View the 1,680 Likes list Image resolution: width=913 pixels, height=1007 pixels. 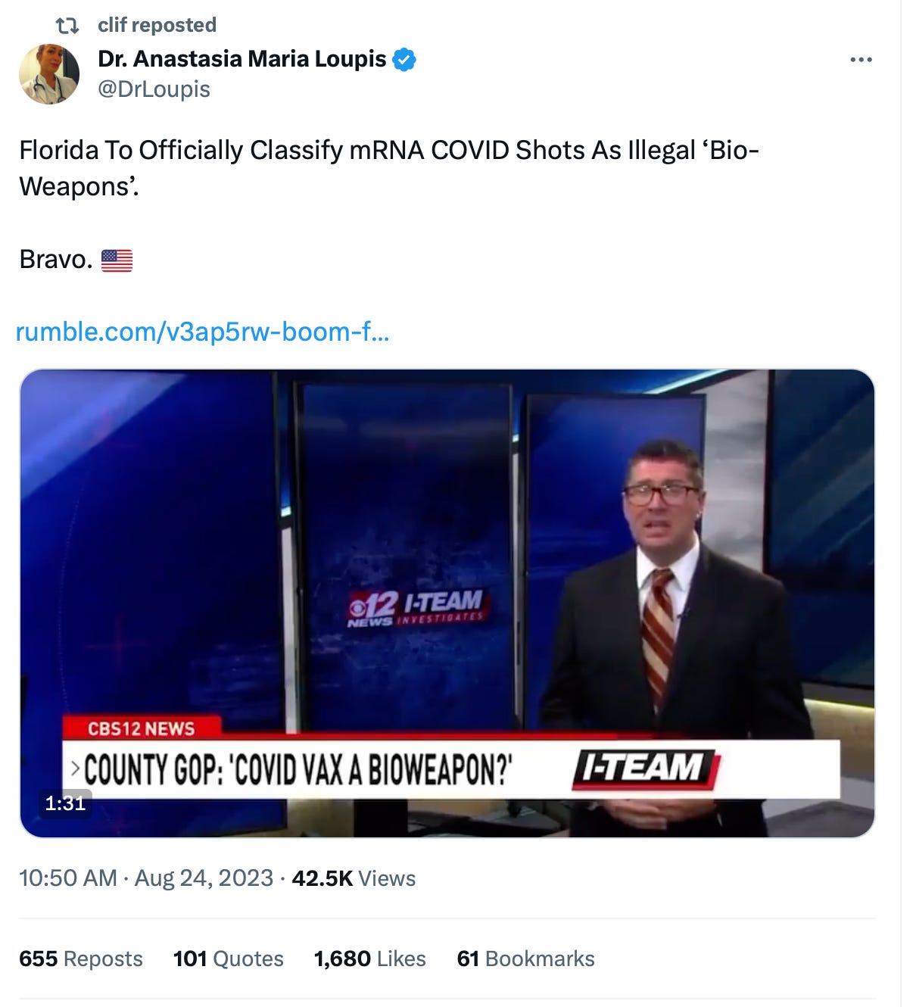click(x=370, y=959)
